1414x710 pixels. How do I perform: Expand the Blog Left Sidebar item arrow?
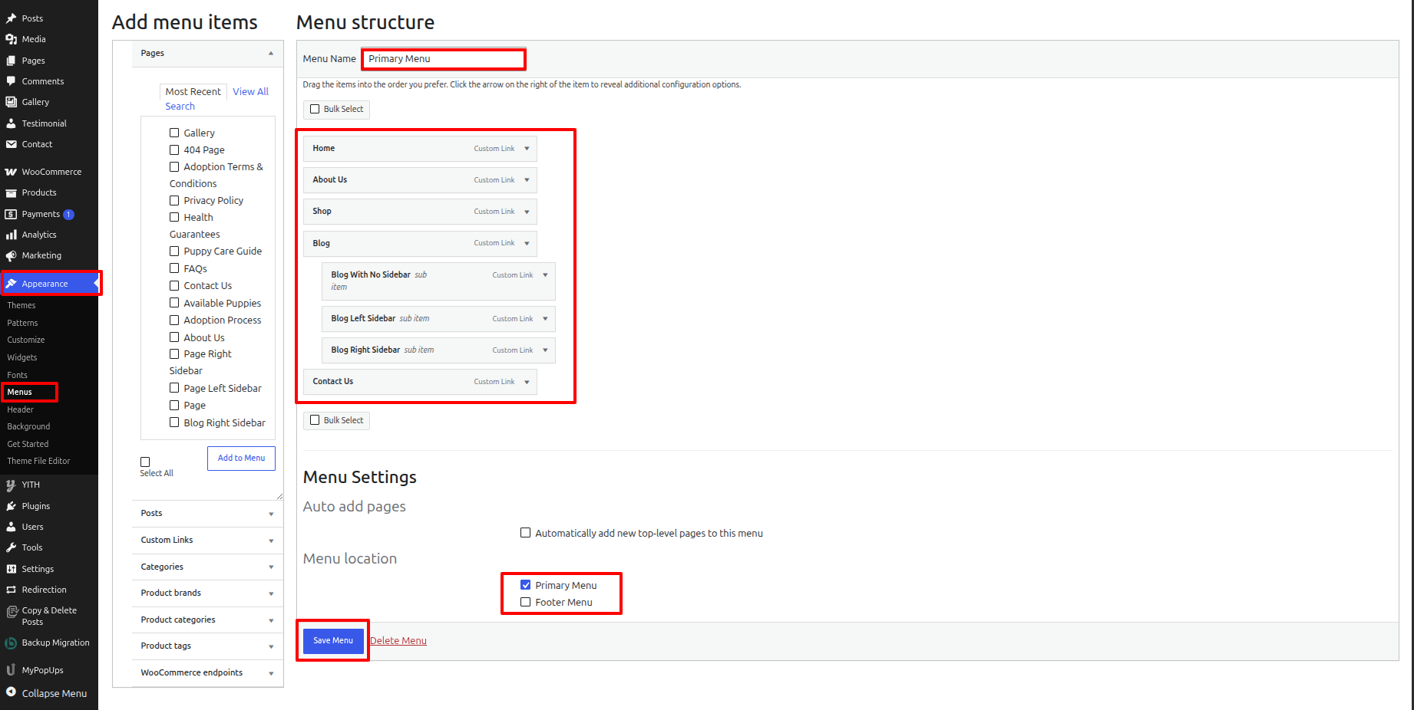(545, 319)
